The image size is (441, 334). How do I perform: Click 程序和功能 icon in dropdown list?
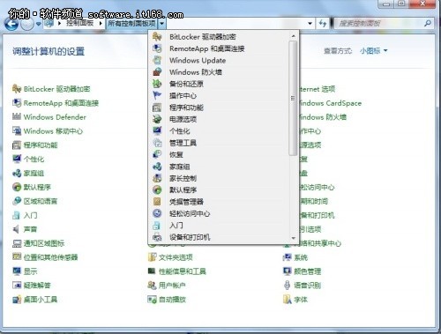pyautogui.click(x=157, y=108)
